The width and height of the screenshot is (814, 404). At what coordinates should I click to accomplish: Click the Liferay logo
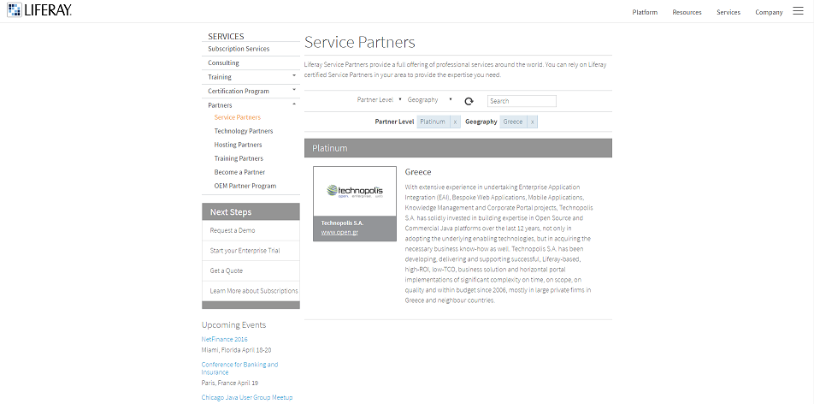(x=39, y=10)
